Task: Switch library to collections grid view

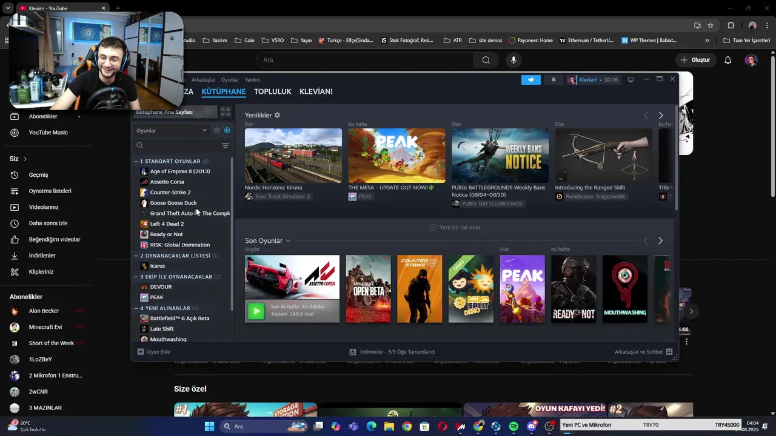Action: 226,112
